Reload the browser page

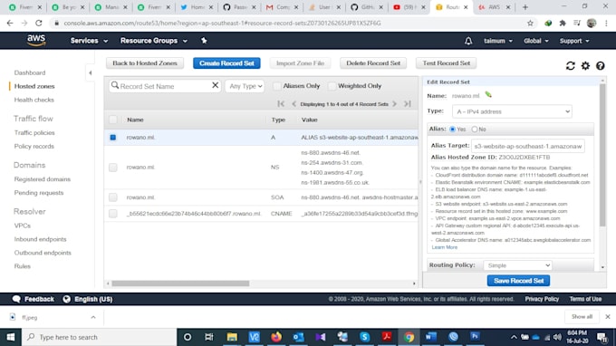pyautogui.click(x=38, y=24)
